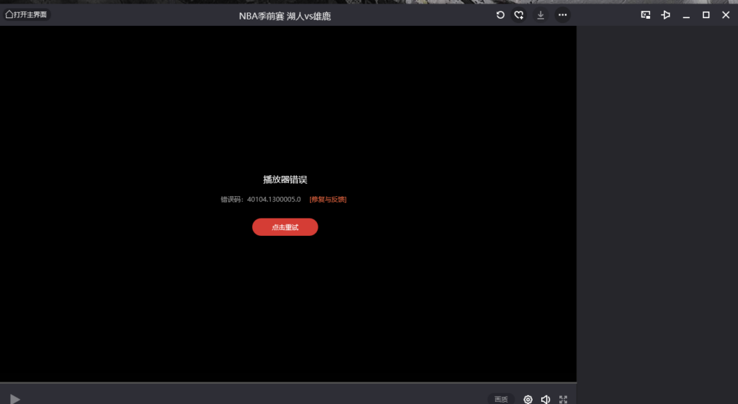
Task: Minimize the player window
Action: pyautogui.click(x=686, y=15)
